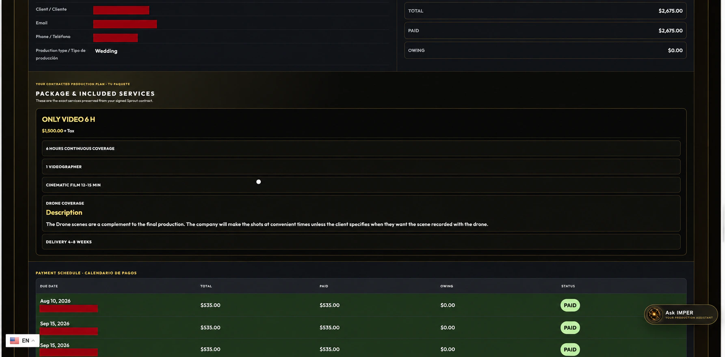The width and height of the screenshot is (725, 357).
Task: Click the Aug 10, 2026 due date
Action: pos(55,301)
